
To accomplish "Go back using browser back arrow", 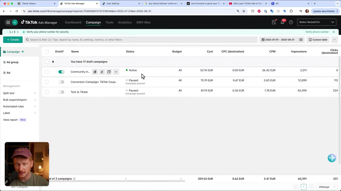I will [x=4, y=11].
